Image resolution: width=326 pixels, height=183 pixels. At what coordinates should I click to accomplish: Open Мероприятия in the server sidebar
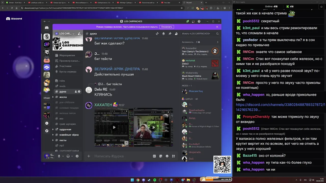[67, 55]
